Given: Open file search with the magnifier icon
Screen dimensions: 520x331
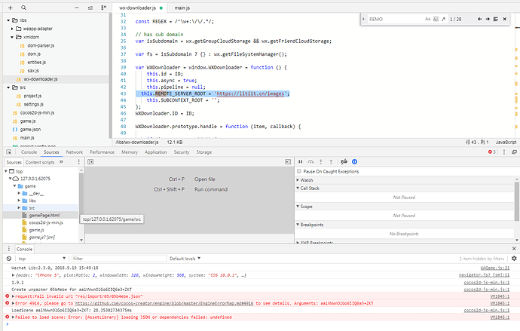Looking at the screenshot, I should coord(23,8).
